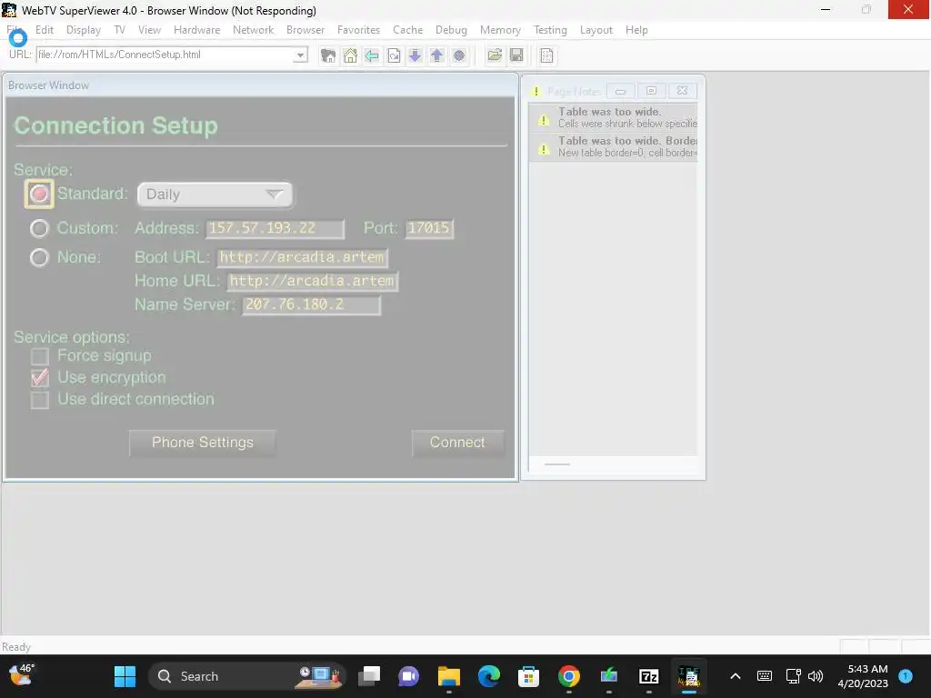Open the TV menu

coord(120,30)
